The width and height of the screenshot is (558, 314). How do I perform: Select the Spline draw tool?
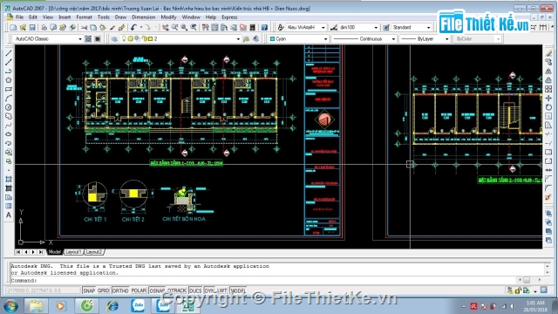click(9, 126)
